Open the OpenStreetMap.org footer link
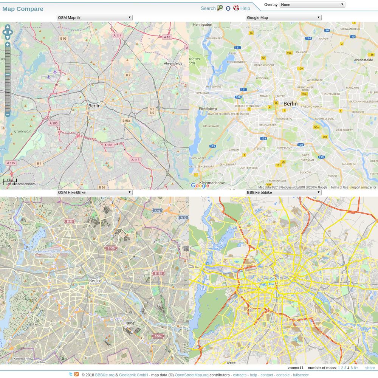 tap(191, 375)
